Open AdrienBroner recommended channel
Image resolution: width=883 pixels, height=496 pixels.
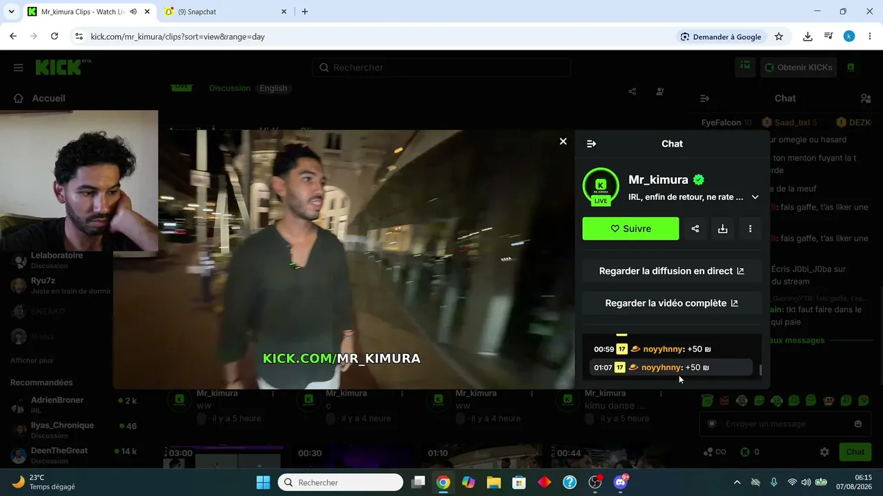click(x=74, y=404)
